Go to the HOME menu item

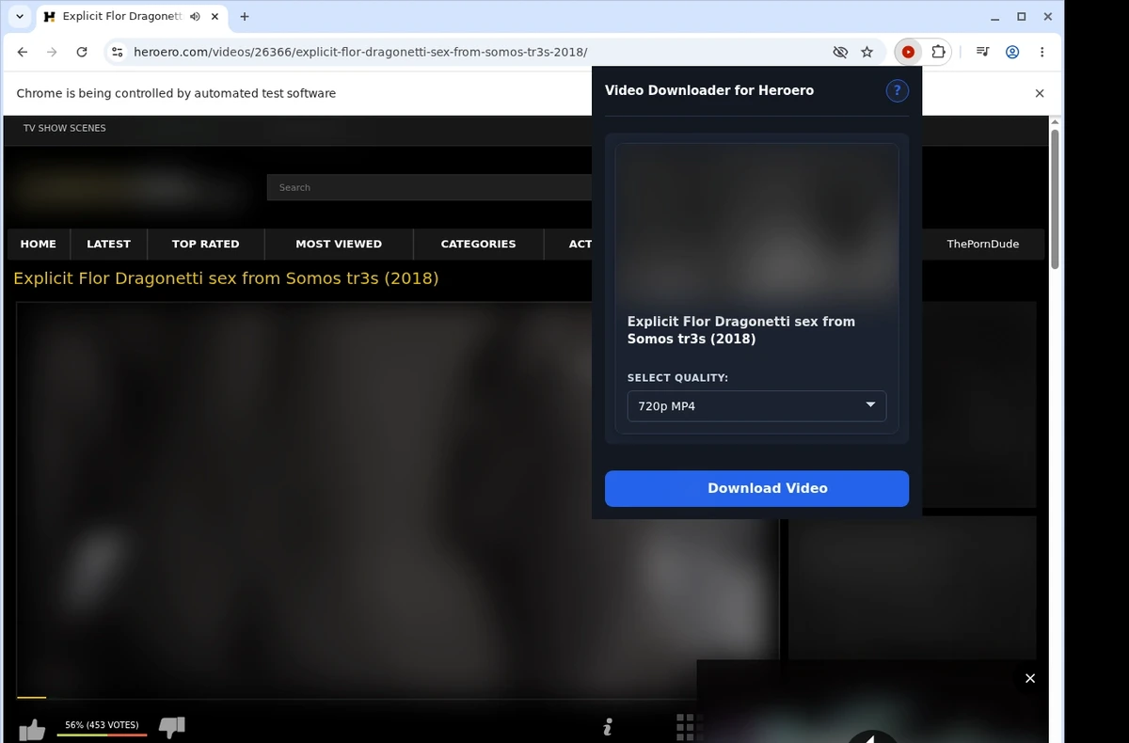(39, 244)
